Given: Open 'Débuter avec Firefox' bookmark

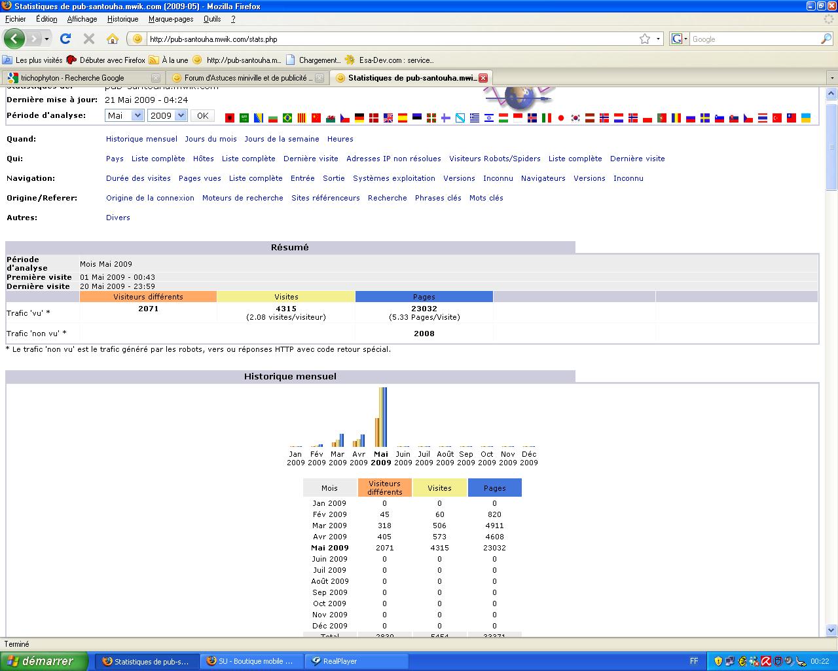Looking at the screenshot, I should [x=106, y=60].
